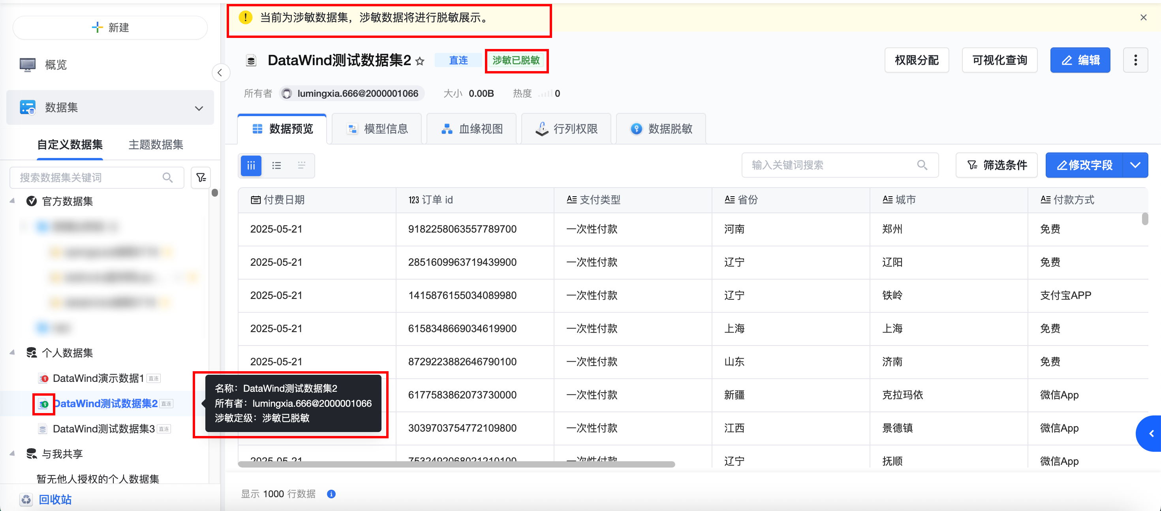
Task: Open the 数据脱敏 tab
Action: [661, 129]
